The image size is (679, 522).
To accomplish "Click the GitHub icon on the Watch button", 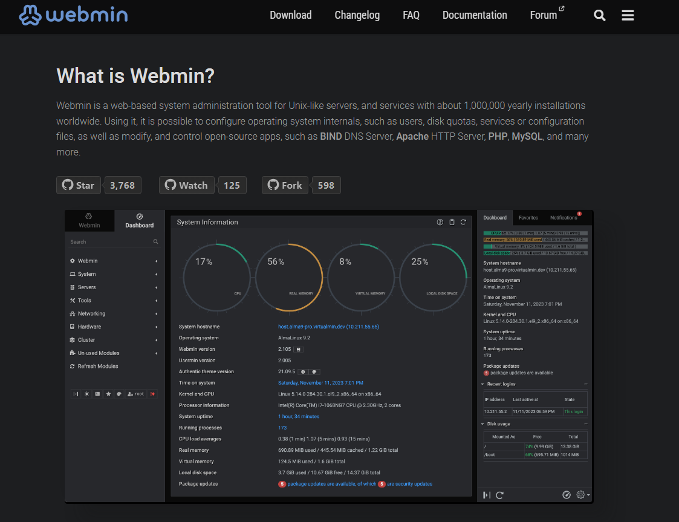I will (170, 185).
